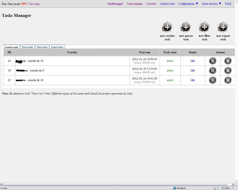Toggle the Run-Time mode ON switch
238x190 pixels.
[x=24, y=4]
